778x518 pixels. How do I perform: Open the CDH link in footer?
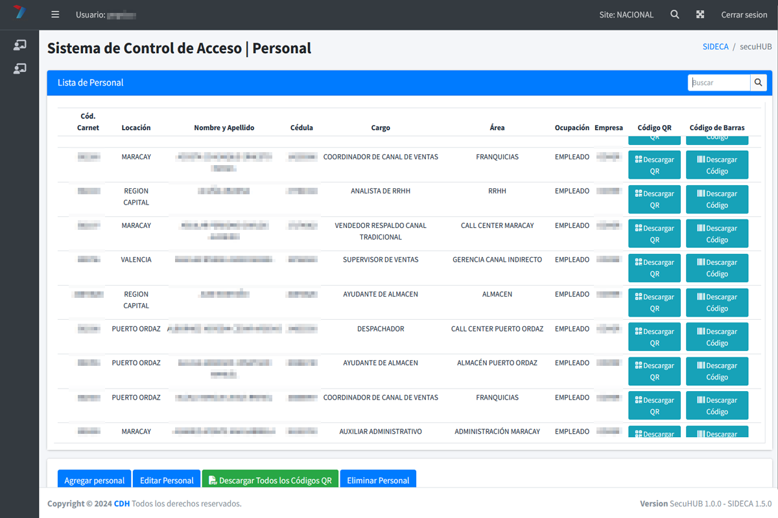[x=122, y=504]
